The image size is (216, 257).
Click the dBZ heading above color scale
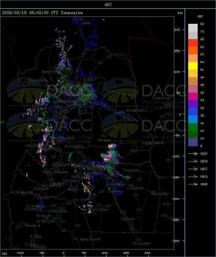click(200, 16)
